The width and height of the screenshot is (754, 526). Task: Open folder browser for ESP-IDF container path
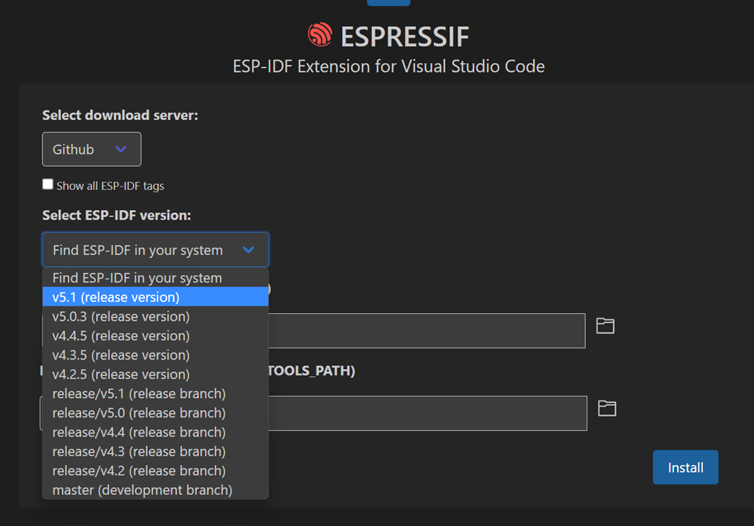(605, 326)
